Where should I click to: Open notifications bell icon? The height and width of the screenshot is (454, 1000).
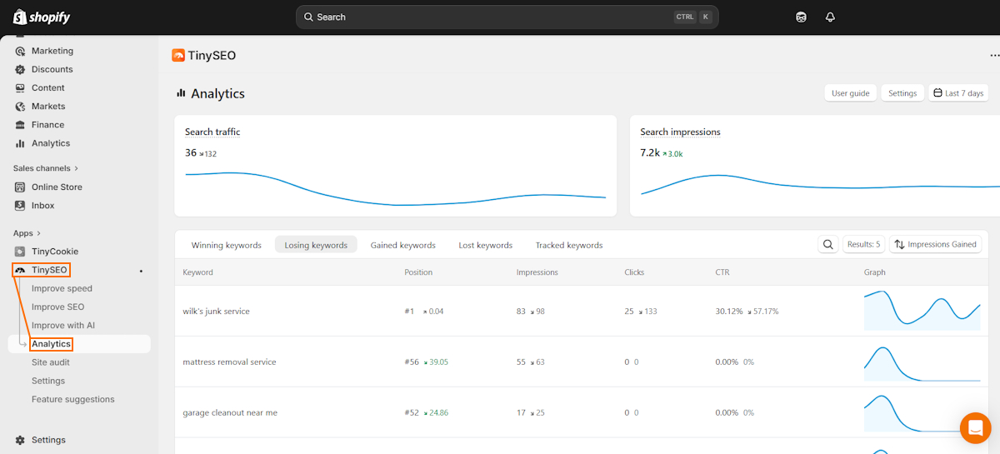[830, 17]
